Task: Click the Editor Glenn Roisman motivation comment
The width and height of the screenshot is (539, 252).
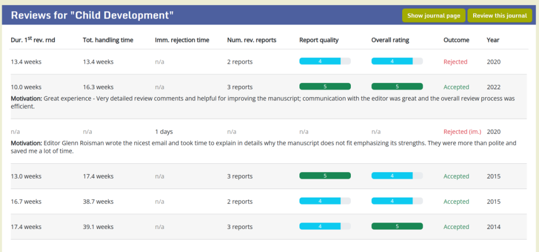Action: [x=264, y=147]
